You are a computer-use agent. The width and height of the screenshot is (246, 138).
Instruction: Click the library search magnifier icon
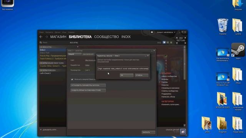tap(41, 43)
